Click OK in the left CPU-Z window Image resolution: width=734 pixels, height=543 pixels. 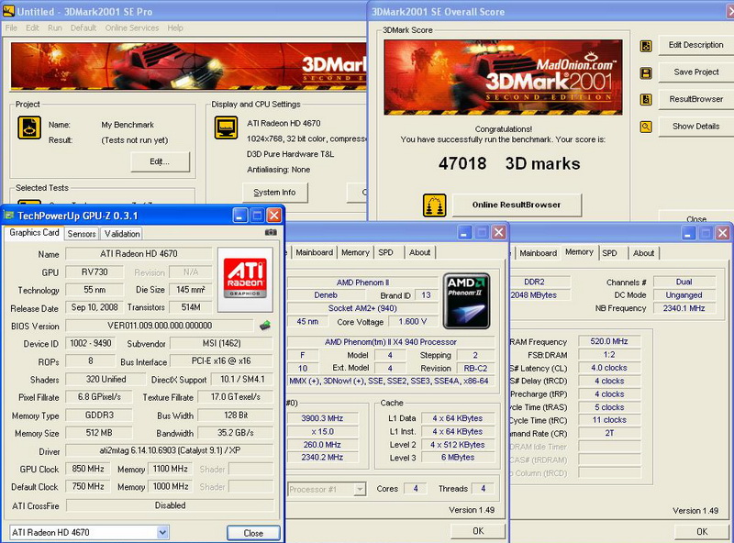478,531
